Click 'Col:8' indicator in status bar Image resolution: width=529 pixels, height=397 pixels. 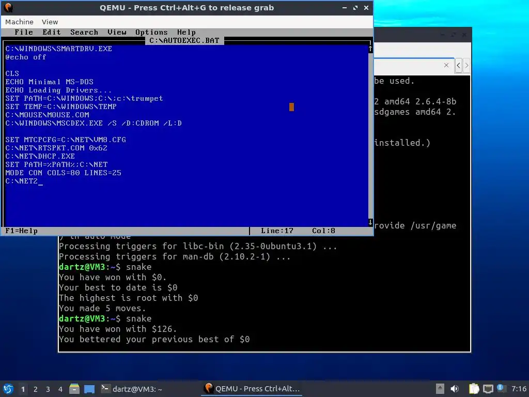point(323,231)
